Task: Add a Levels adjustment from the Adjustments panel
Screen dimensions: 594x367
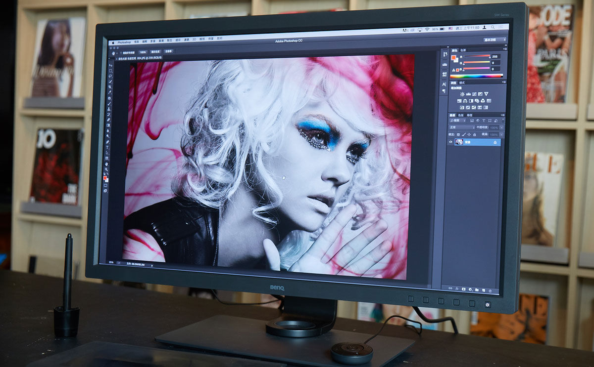Action: coord(468,94)
